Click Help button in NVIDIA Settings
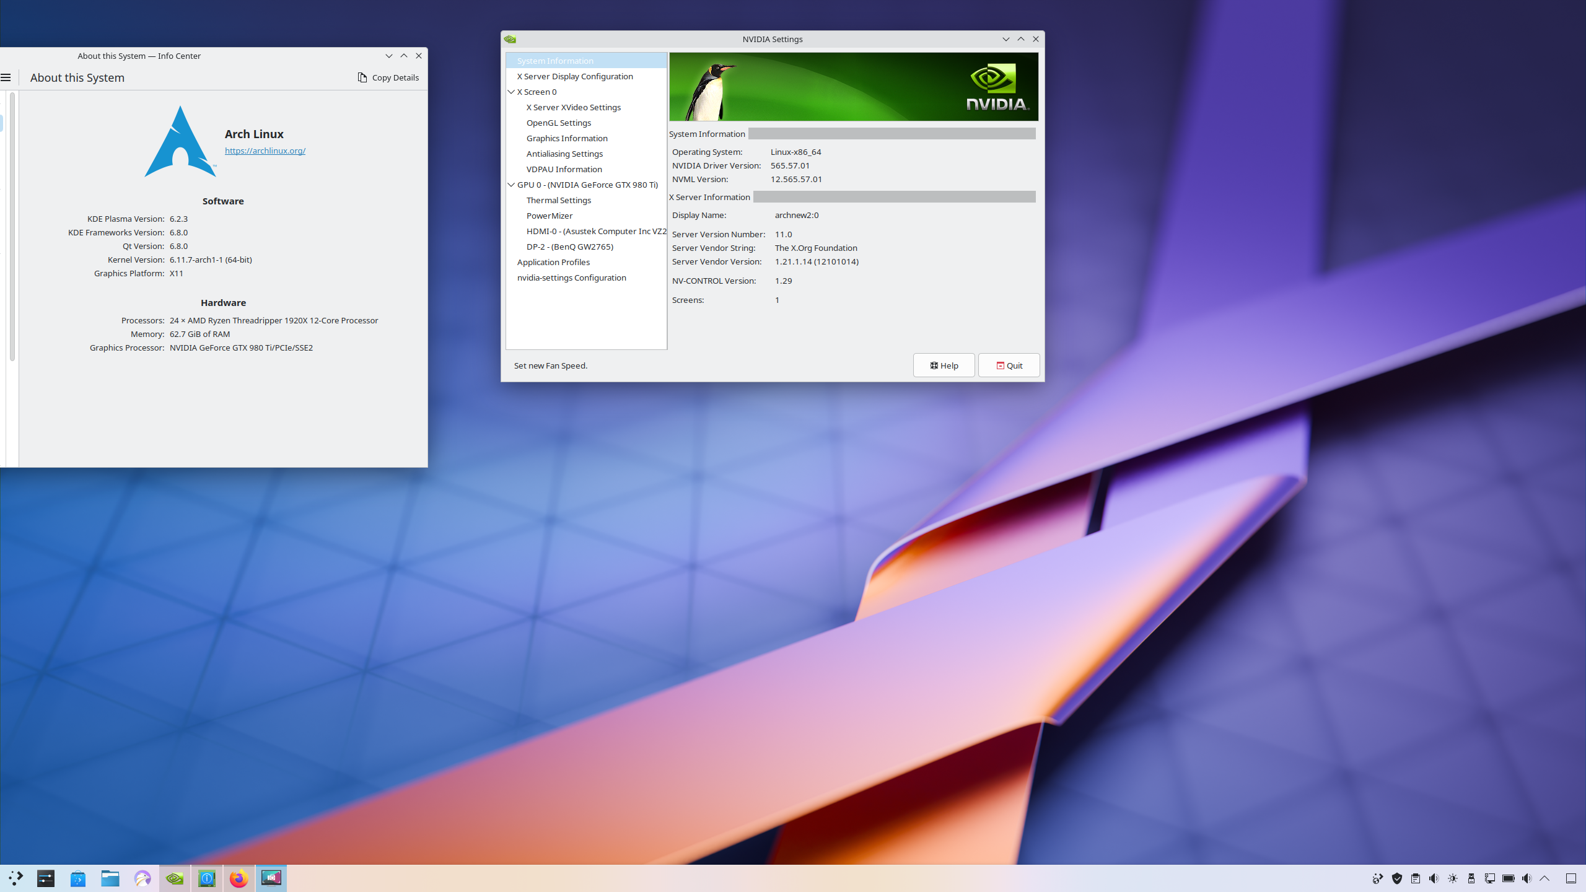Viewport: 1586px width, 892px height. pyautogui.click(x=944, y=365)
